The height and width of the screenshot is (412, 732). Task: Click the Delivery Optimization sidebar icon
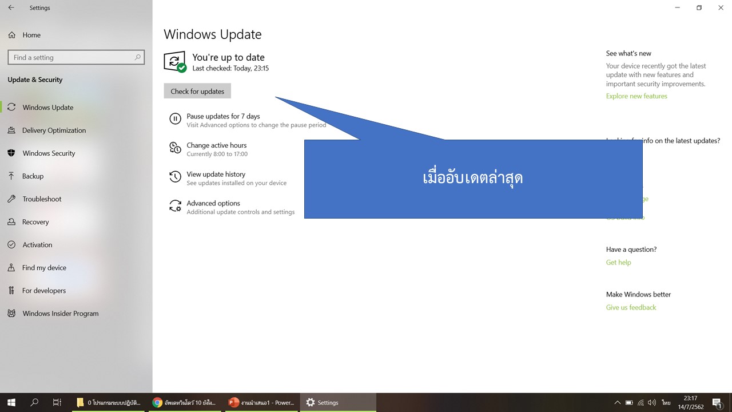[x=11, y=130]
